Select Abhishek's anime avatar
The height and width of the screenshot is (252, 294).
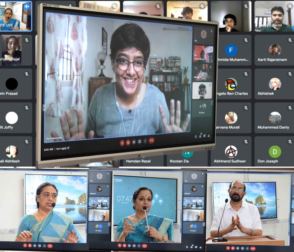275,84
